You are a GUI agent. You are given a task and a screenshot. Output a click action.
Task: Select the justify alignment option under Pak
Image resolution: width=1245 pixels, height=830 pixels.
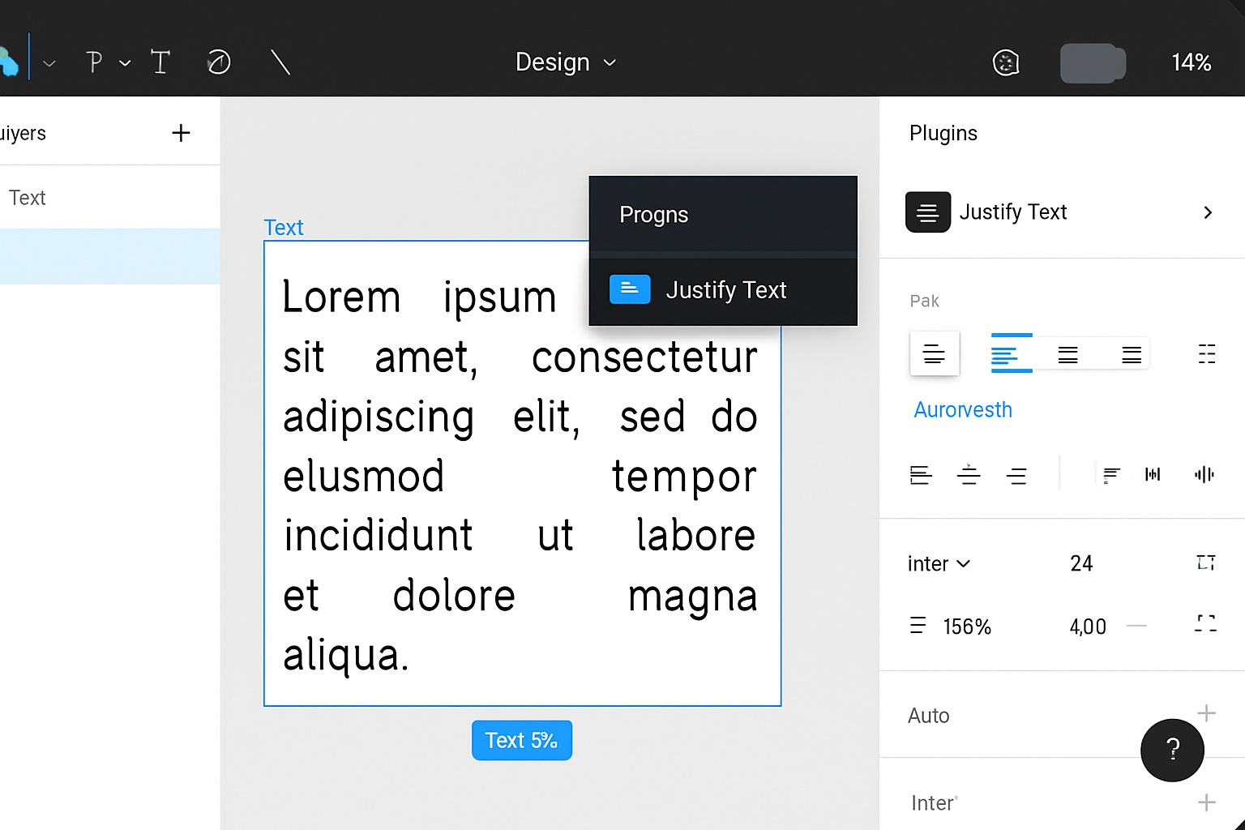pyautogui.click(x=1132, y=353)
